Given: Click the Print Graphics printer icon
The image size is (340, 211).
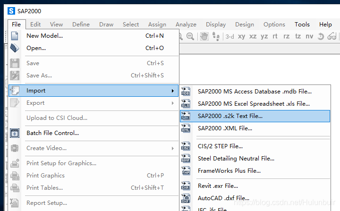Looking at the screenshot, I should (15, 176).
